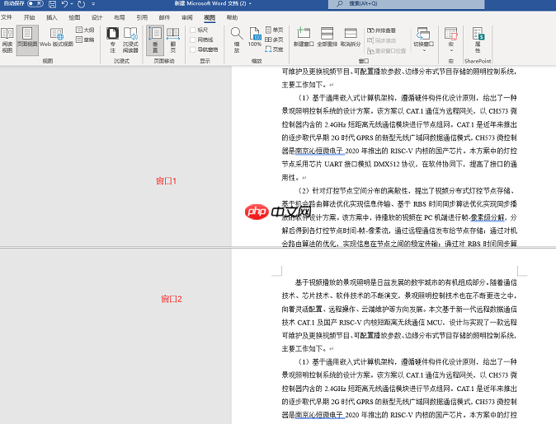Switch to the 设计 Design tab
Image resolution: width=556 pixels, height=424 pixels.
tap(97, 17)
